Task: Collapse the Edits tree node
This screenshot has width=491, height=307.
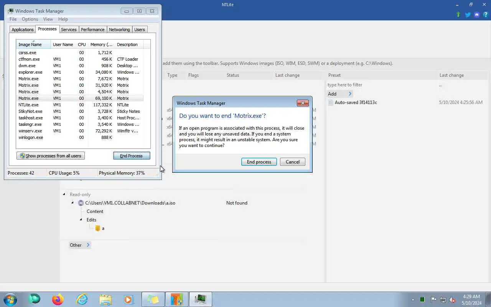Action: tap(81, 220)
